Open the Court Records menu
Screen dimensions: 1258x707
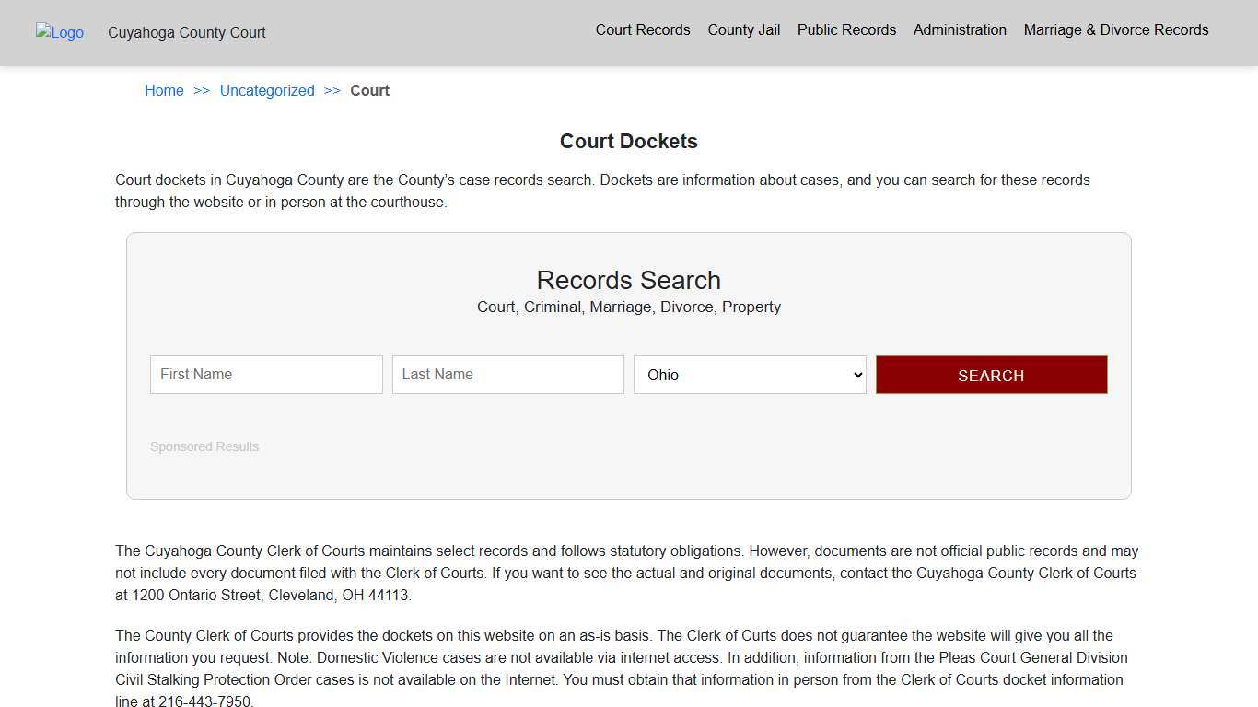pos(642,29)
